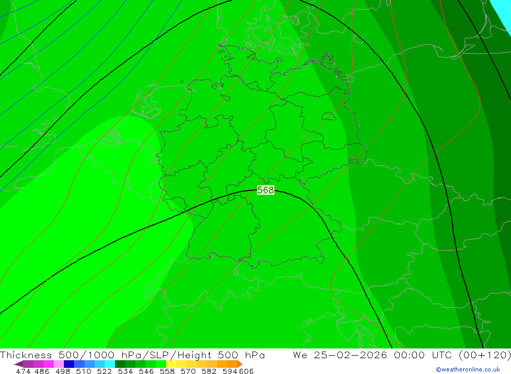Click the 594 legend value
Screen dimensions: 511x374
pyautogui.click(x=230, y=371)
